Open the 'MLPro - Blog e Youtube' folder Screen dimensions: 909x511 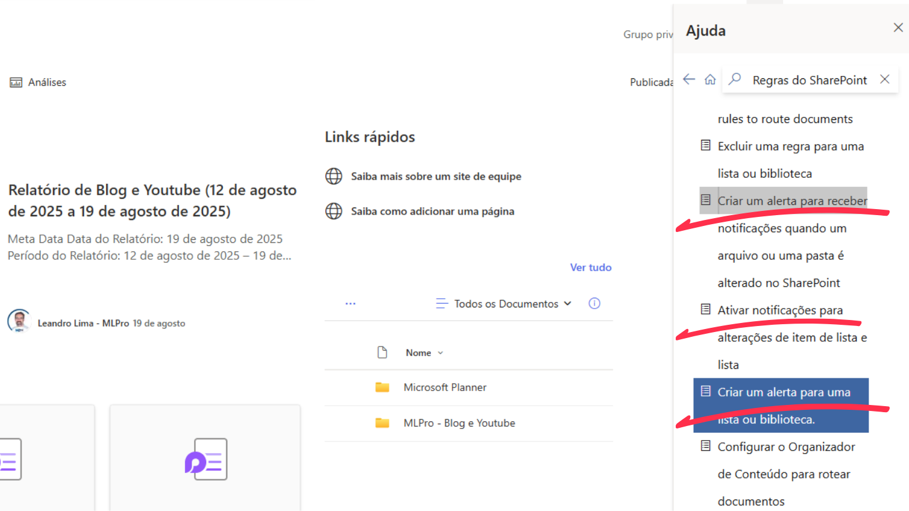pos(459,423)
